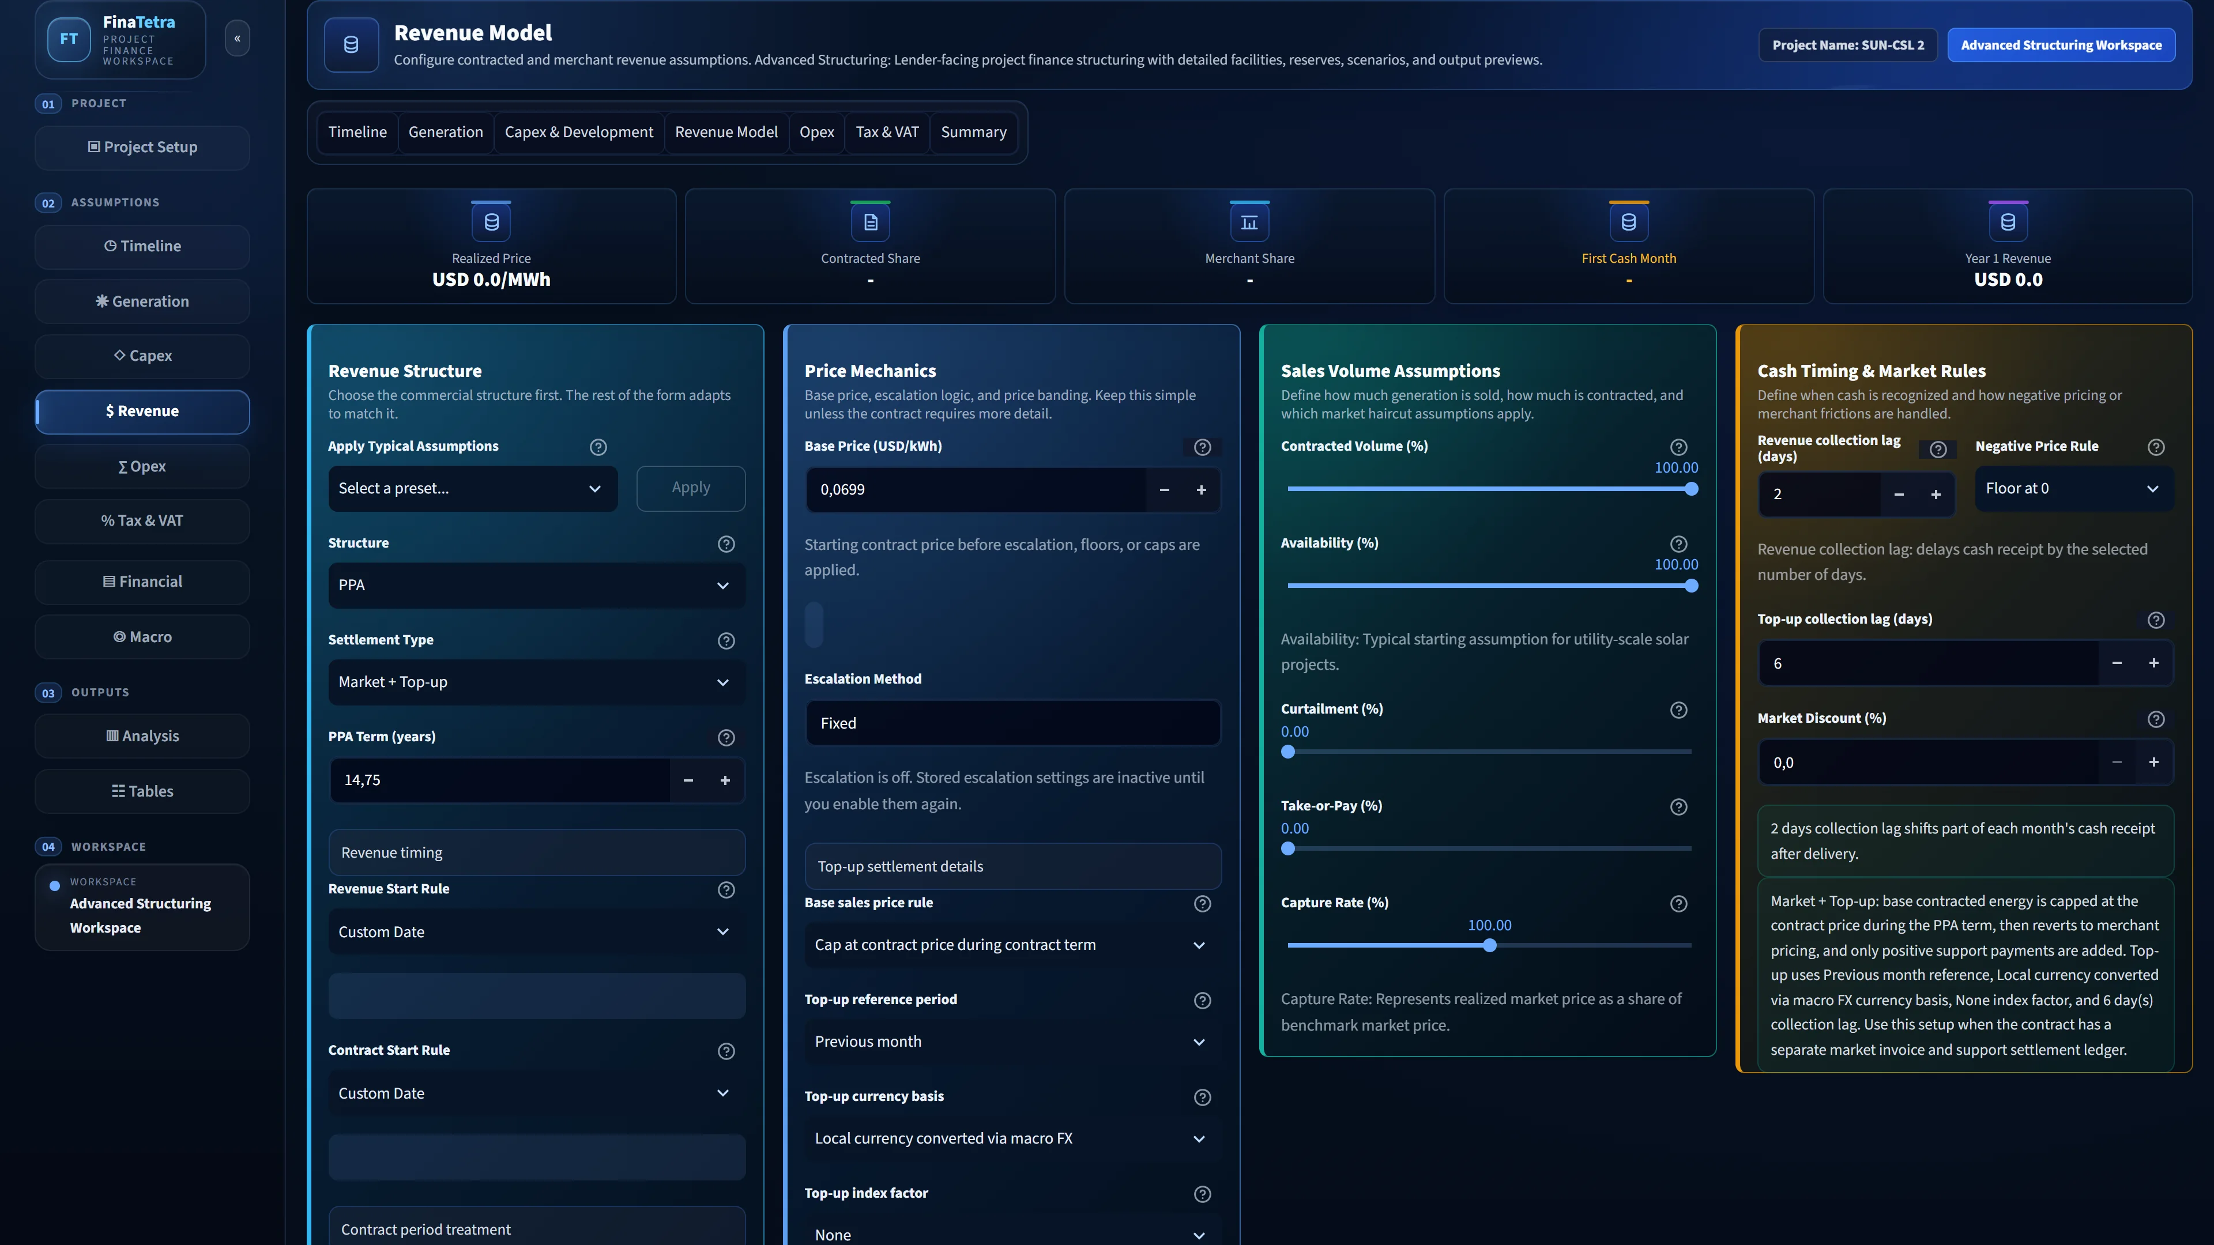Show the Structure help tooltip icon

click(726, 544)
